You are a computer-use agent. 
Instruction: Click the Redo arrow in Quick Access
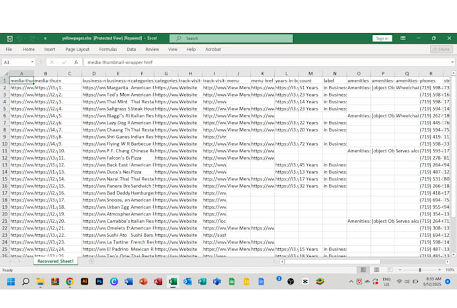(32, 38)
